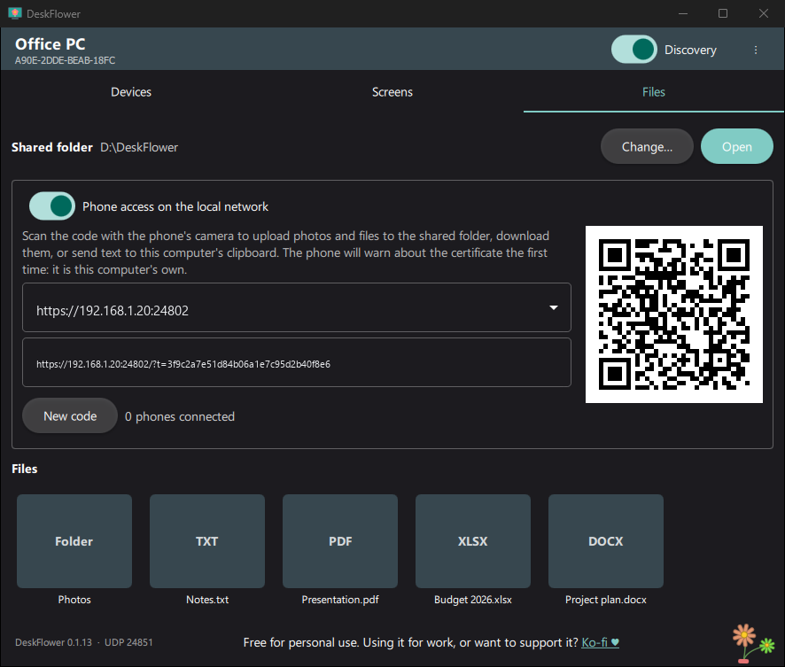Click the device ID A90E-2DDE-BEAB-18FC
The height and width of the screenshot is (667, 785).
pyautogui.click(x=65, y=60)
